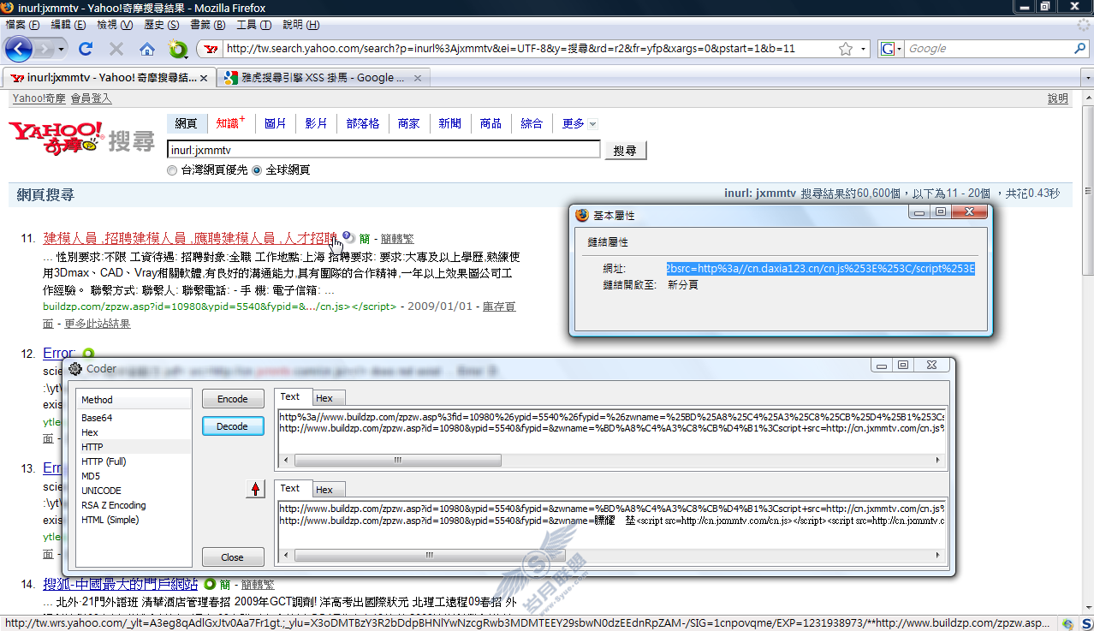Screen dimensions: 1094x631
Task: Open the 編輯 (E) menu
Action: 68,25
